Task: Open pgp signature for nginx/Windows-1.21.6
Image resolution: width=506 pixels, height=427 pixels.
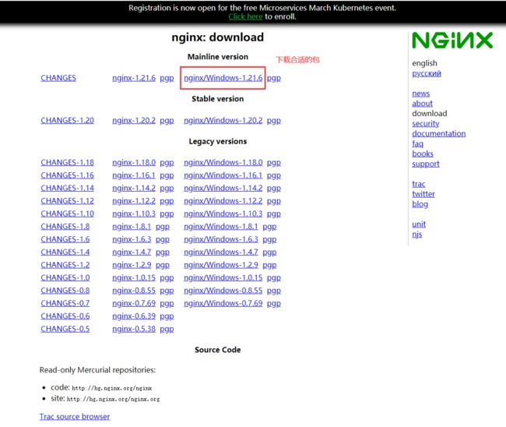Action: pyautogui.click(x=274, y=78)
